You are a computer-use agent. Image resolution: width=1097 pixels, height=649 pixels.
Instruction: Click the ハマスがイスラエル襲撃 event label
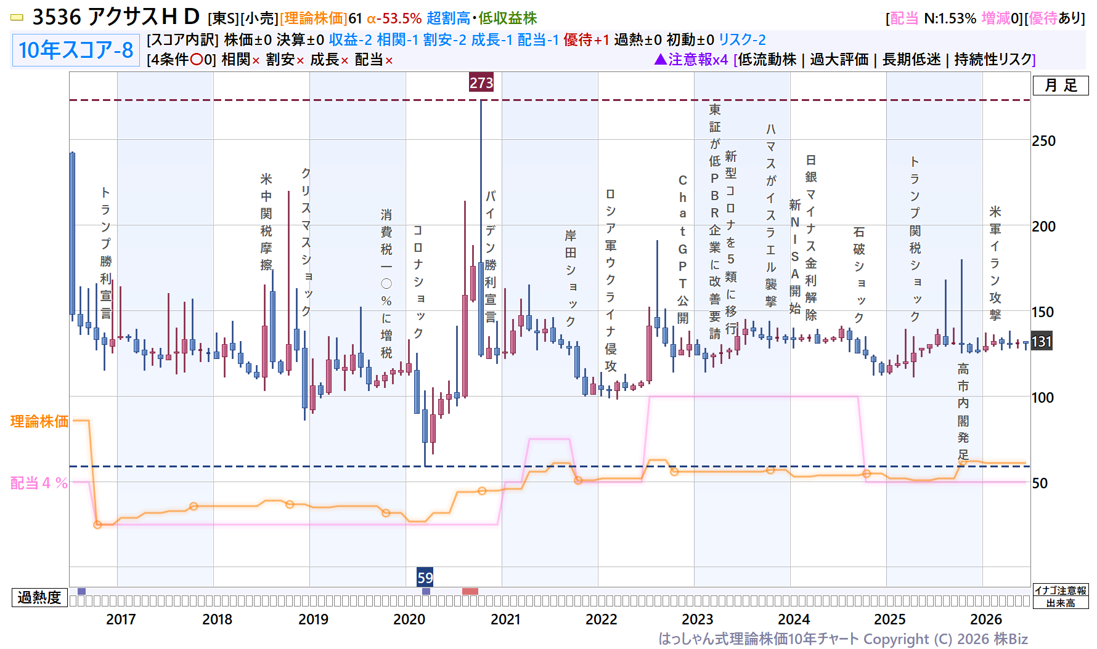771,215
